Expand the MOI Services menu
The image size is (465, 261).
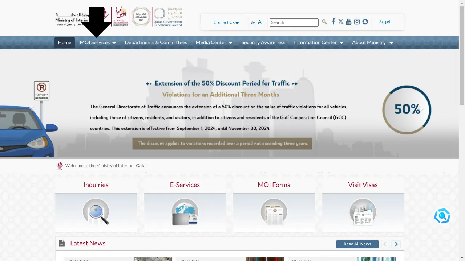(x=98, y=43)
